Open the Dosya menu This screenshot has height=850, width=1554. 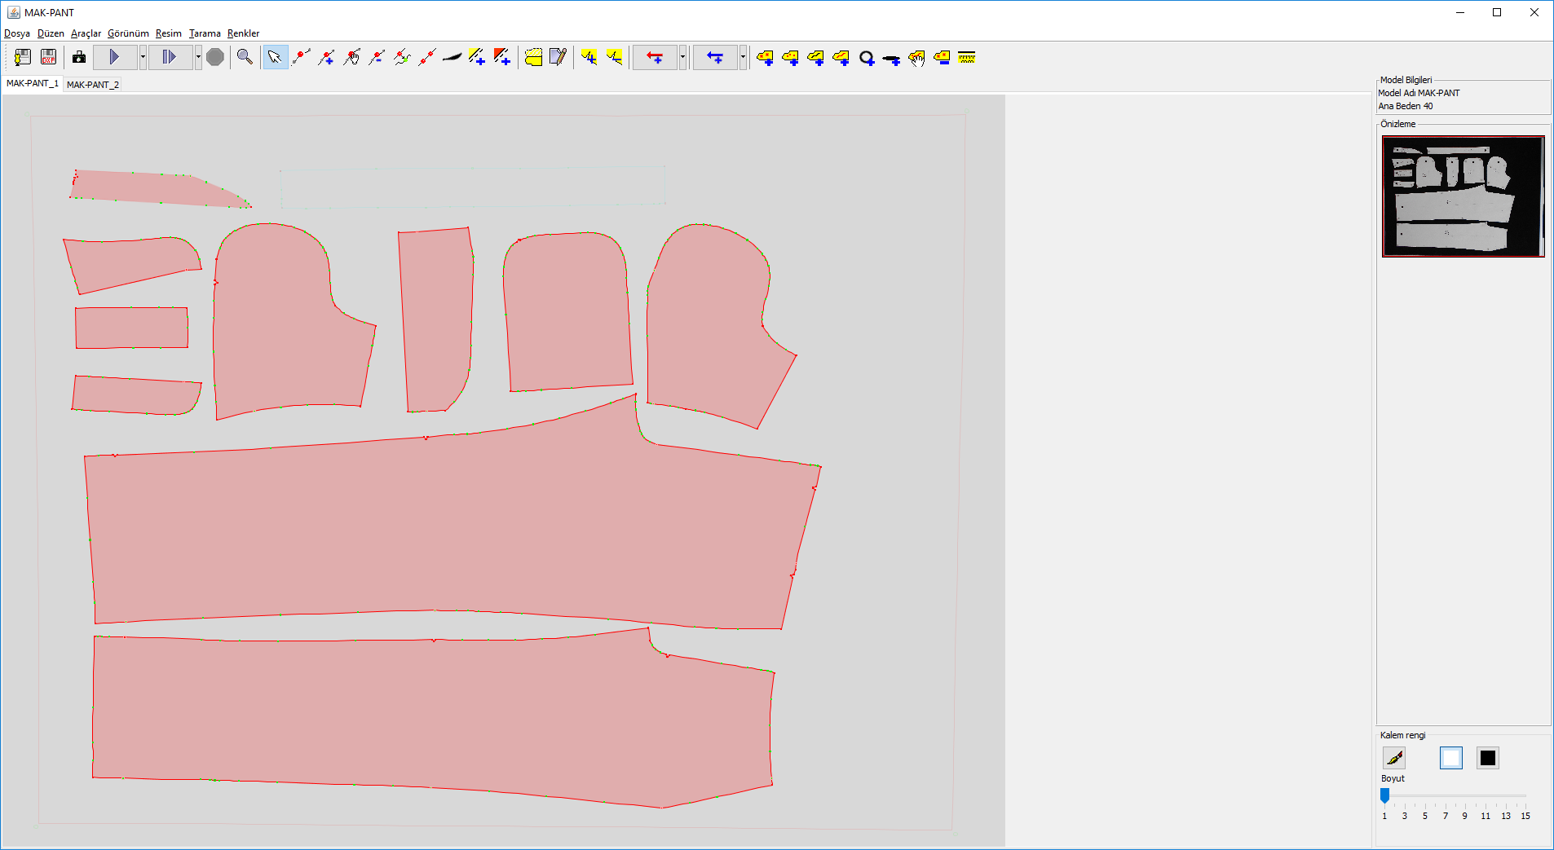coord(17,33)
